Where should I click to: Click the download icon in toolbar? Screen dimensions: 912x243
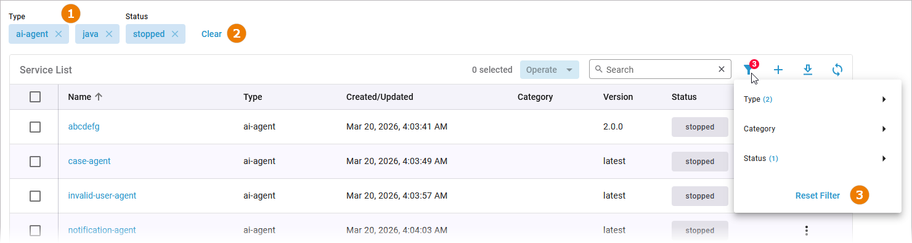pos(808,70)
